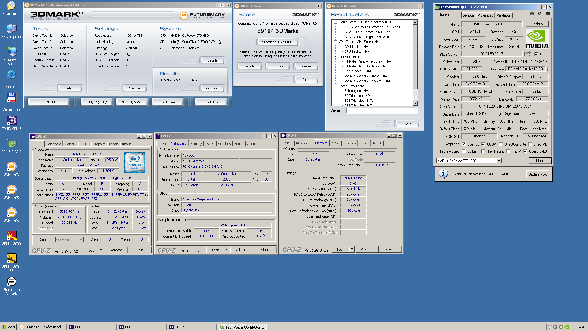Launch 3DMark06 desktop shortcut
The image size is (588, 331).
point(11,215)
